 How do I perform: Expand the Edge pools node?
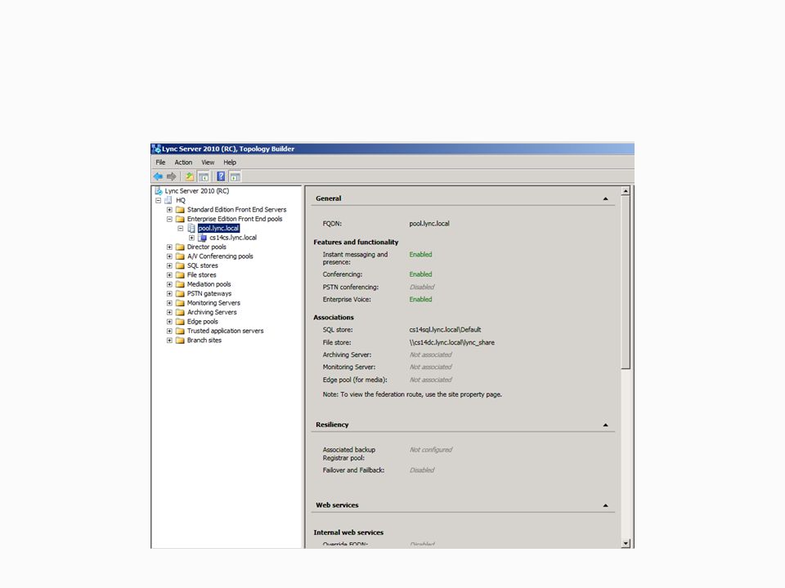[169, 322]
